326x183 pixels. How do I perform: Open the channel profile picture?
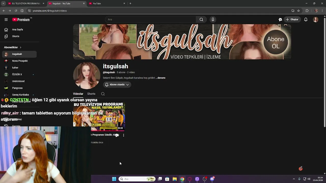[87, 76]
